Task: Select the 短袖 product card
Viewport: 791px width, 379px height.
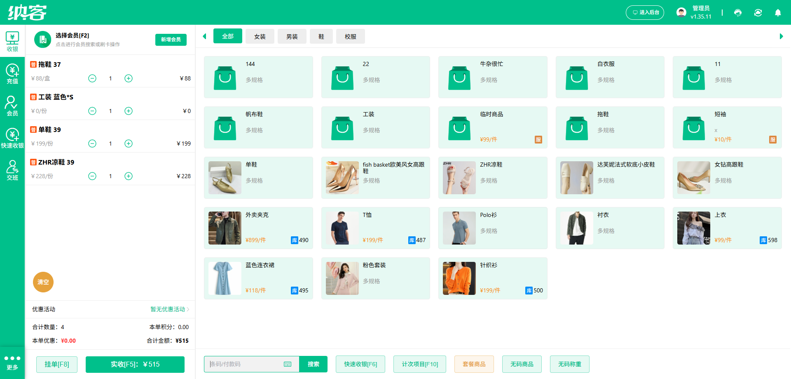Action: (x=727, y=127)
